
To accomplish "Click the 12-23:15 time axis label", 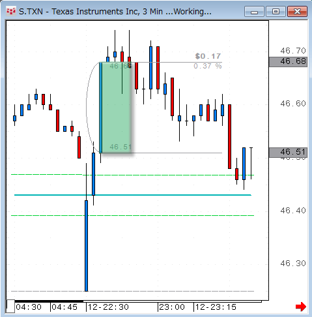I will tap(216, 307).
